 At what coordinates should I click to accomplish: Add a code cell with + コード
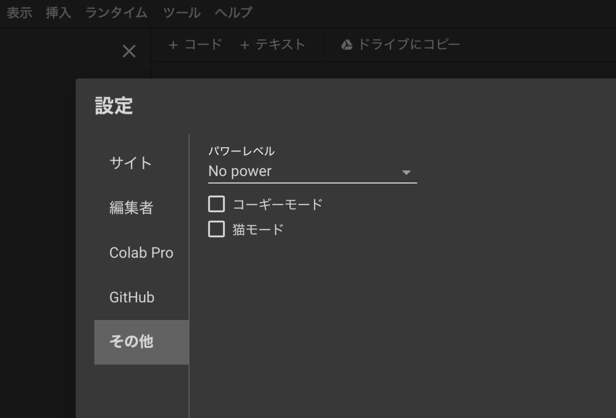coord(195,45)
